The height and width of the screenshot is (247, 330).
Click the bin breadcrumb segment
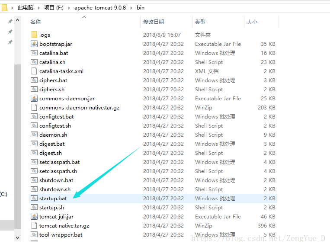click(141, 8)
